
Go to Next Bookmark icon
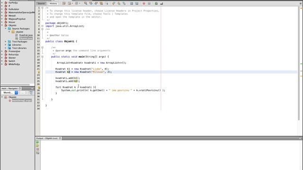point(119,3)
